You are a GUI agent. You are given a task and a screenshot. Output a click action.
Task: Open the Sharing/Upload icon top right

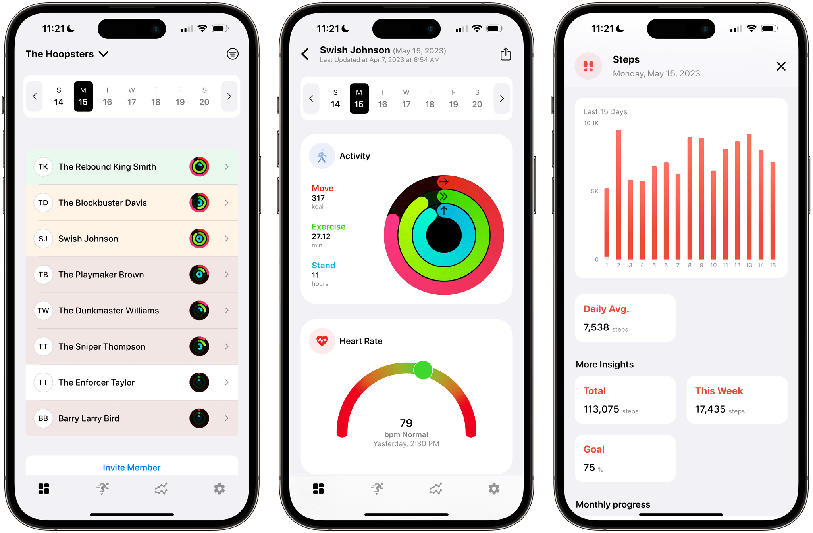pyautogui.click(x=506, y=53)
